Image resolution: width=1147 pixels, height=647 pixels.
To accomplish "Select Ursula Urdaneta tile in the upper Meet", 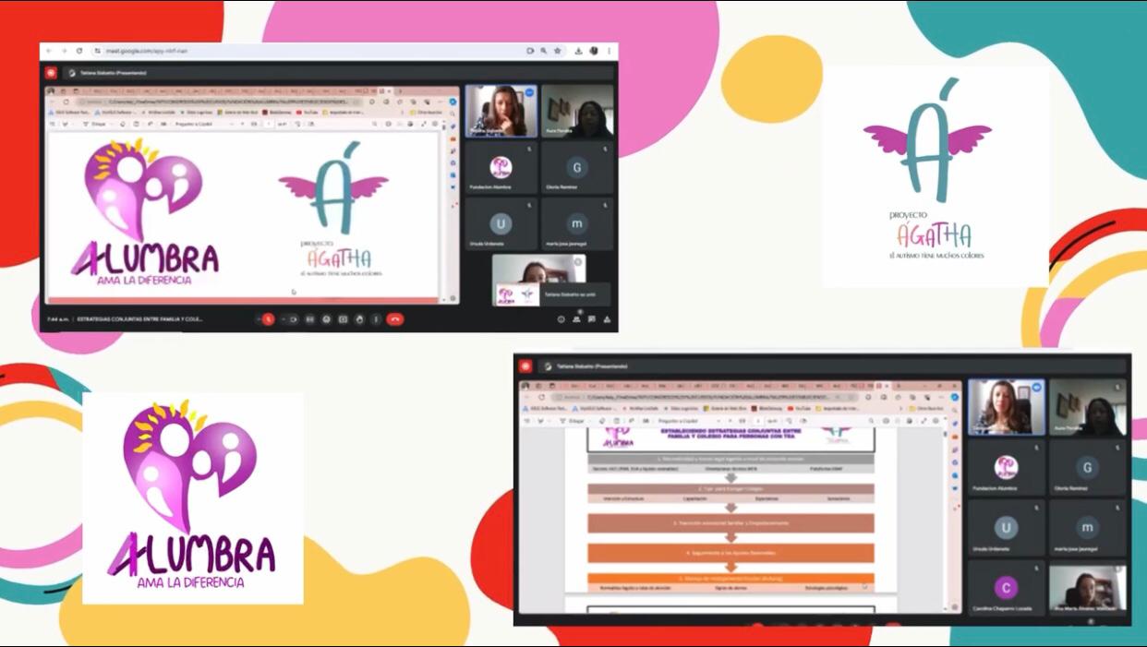I will click(x=501, y=224).
